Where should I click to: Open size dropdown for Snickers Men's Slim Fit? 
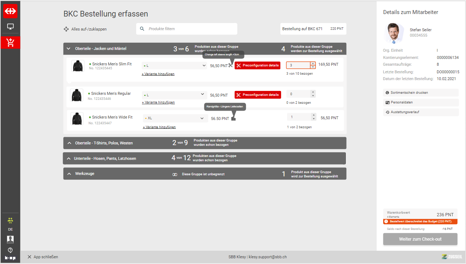point(175,65)
